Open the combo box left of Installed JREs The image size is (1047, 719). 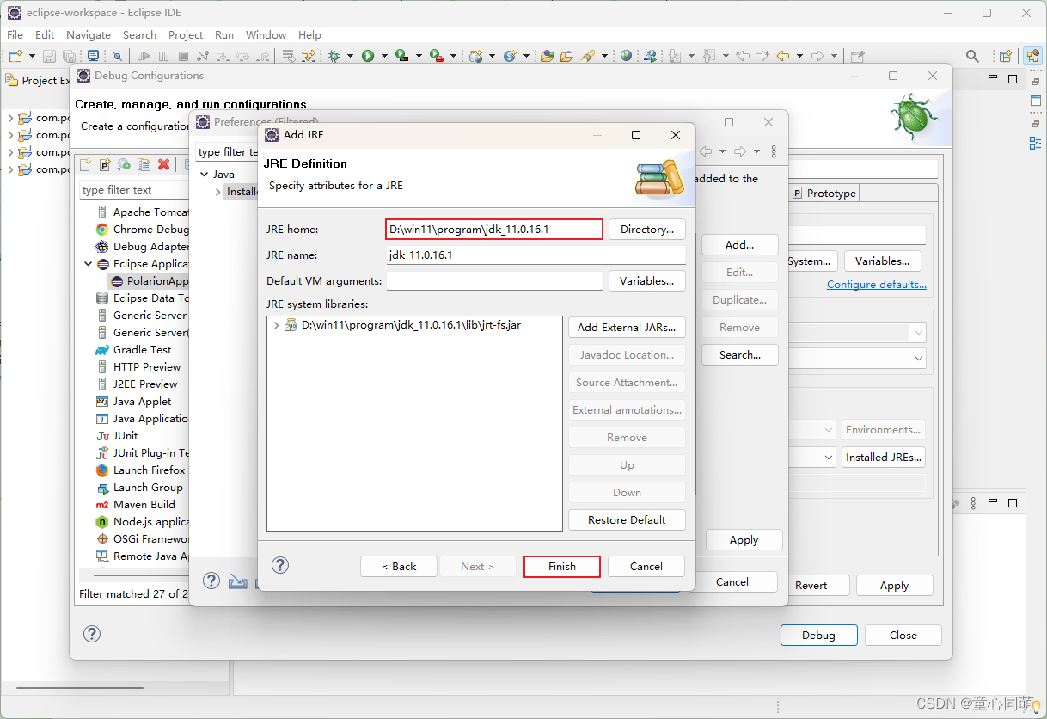click(812, 457)
